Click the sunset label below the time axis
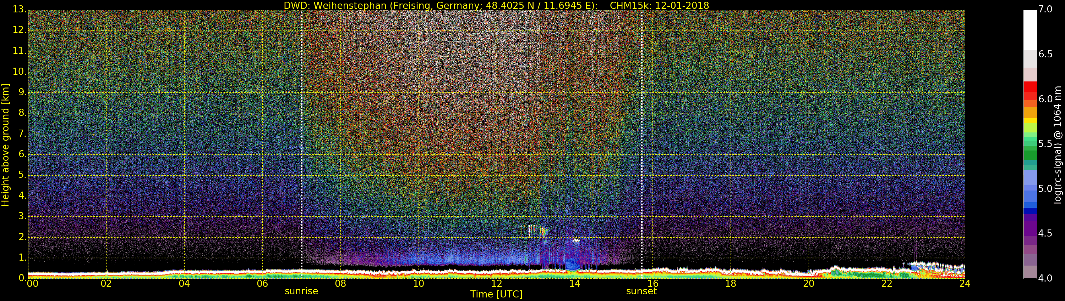Image resolution: width=1065 pixels, height=301 pixels. coord(641,291)
